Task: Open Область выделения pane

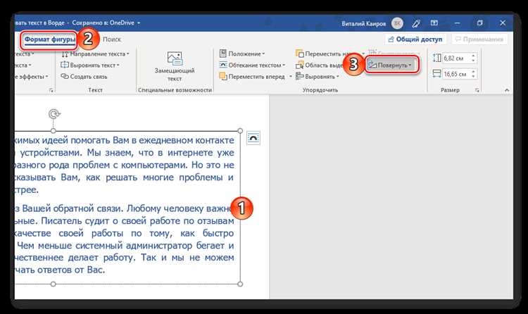Action: 320,65
